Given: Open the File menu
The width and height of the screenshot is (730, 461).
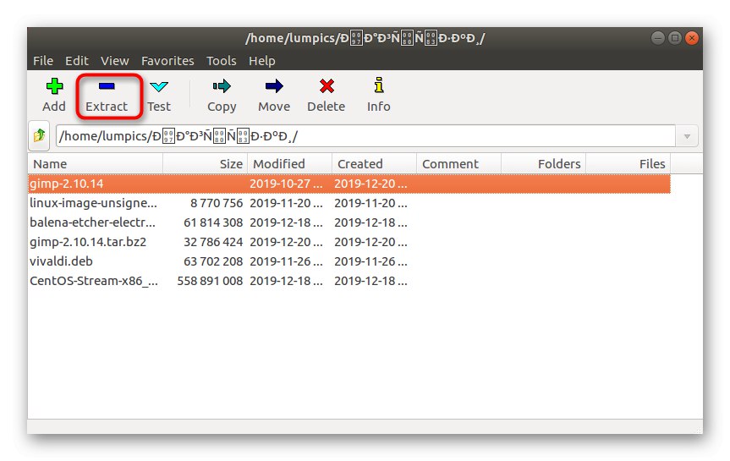Looking at the screenshot, I should pos(43,61).
